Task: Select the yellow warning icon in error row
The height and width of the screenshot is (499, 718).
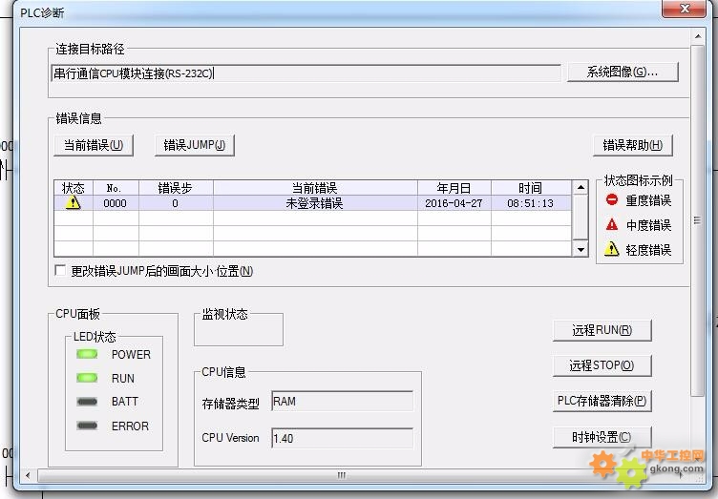Action: click(74, 202)
